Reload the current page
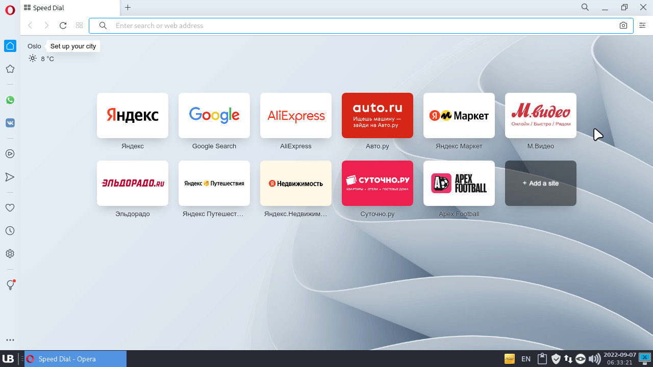Viewport: 653px width, 367px height. [x=63, y=25]
